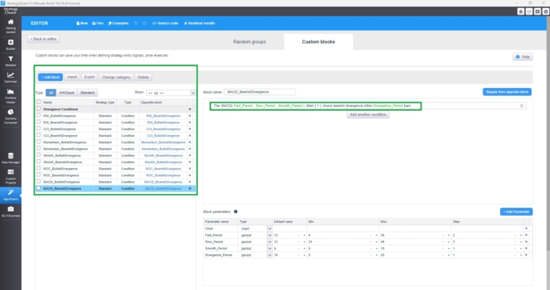The width and height of the screenshot is (550, 290).
Task: Increase Divergence_Period default value with plus
Action: tap(304, 255)
